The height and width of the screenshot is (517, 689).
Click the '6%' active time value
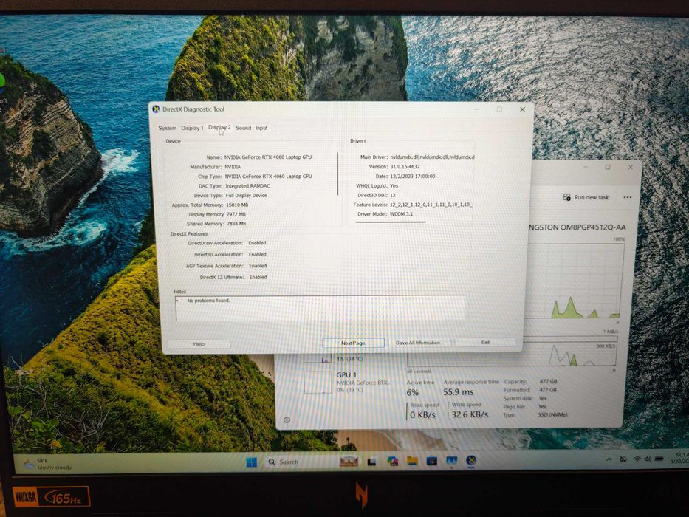[x=413, y=393]
